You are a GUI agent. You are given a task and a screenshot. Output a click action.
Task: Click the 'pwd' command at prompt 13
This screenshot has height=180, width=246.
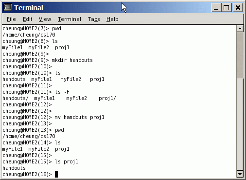click(x=59, y=130)
